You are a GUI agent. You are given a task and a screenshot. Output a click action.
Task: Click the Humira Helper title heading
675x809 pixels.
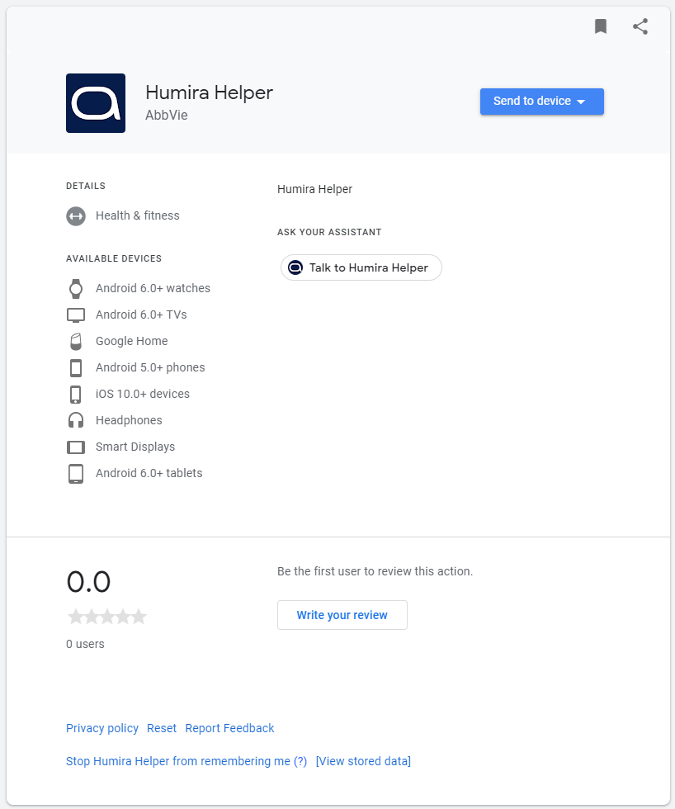pos(209,92)
